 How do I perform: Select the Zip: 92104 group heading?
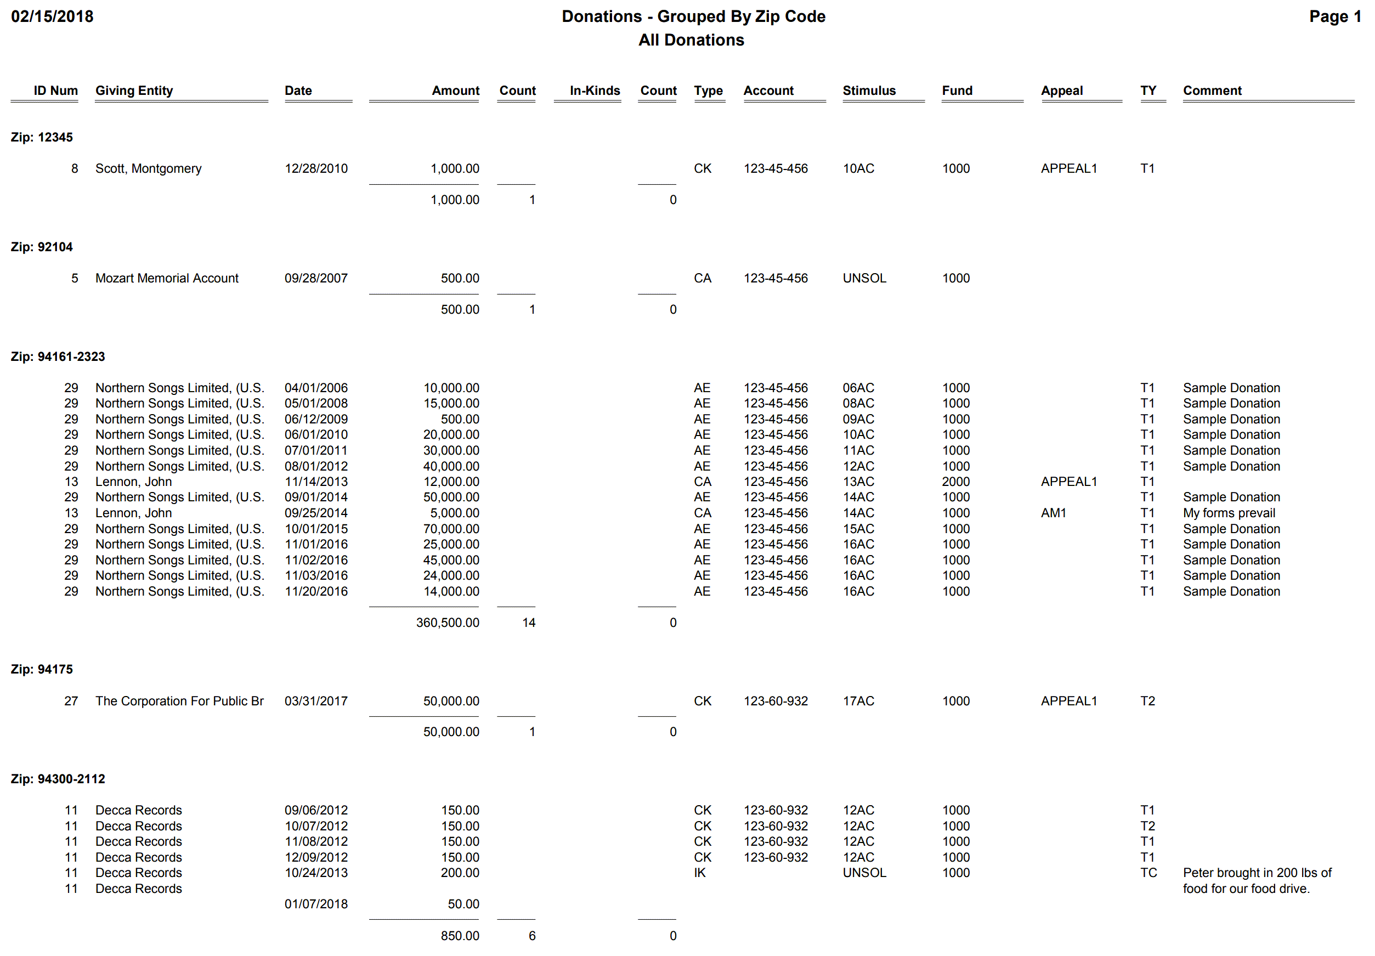click(41, 247)
